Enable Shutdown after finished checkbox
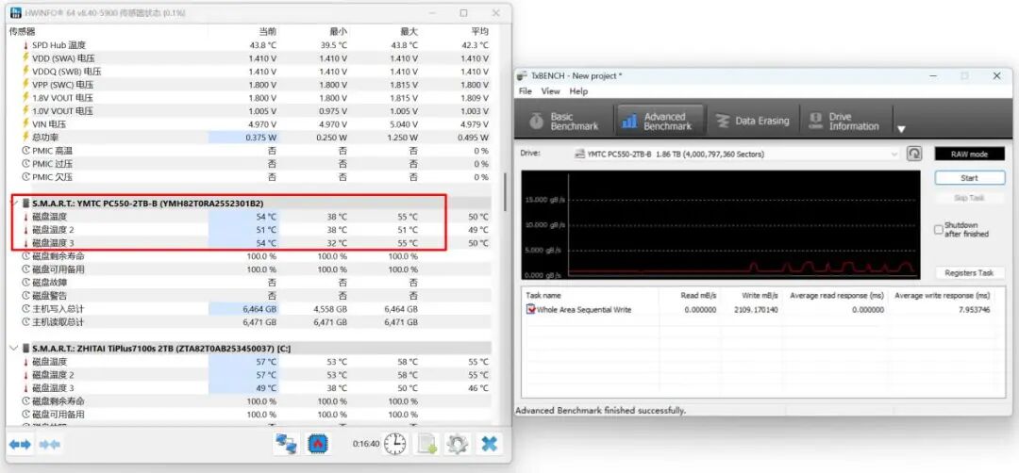This screenshot has width=1019, height=473. pos(938,229)
